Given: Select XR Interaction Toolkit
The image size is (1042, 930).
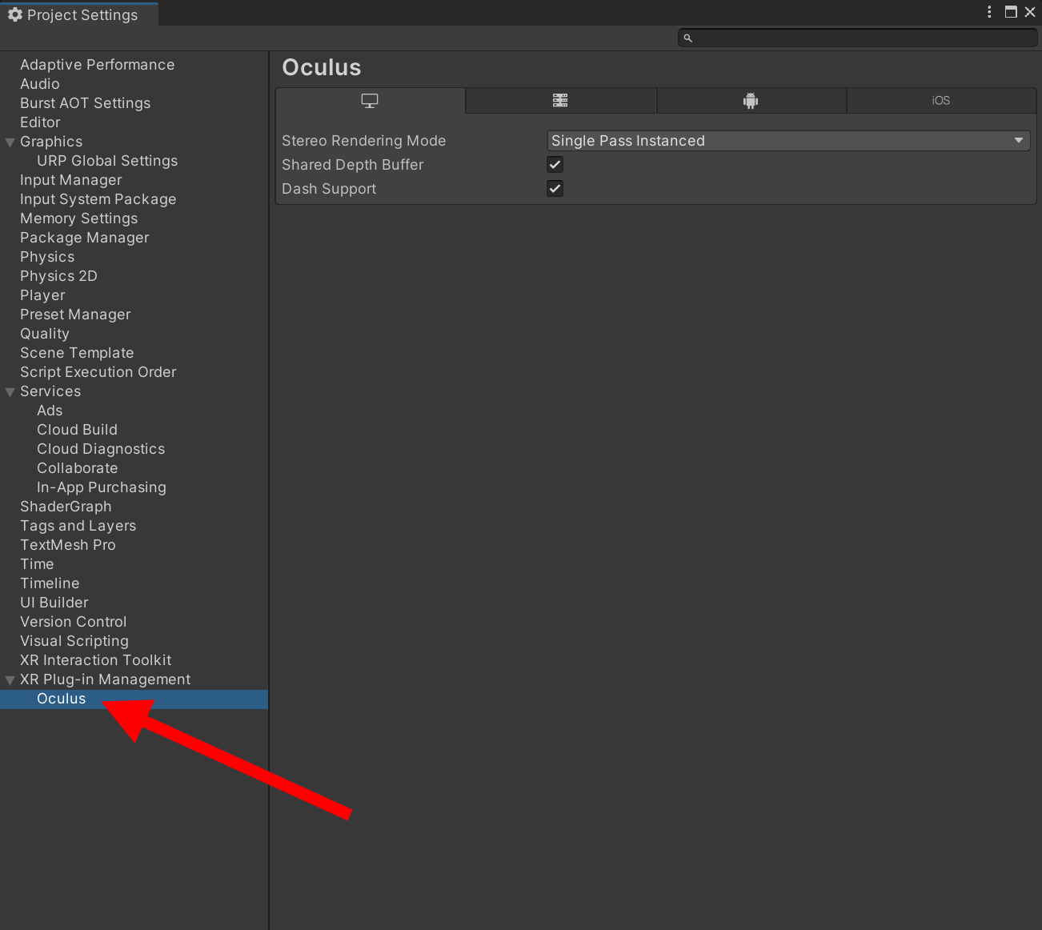Looking at the screenshot, I should (95, 660).
